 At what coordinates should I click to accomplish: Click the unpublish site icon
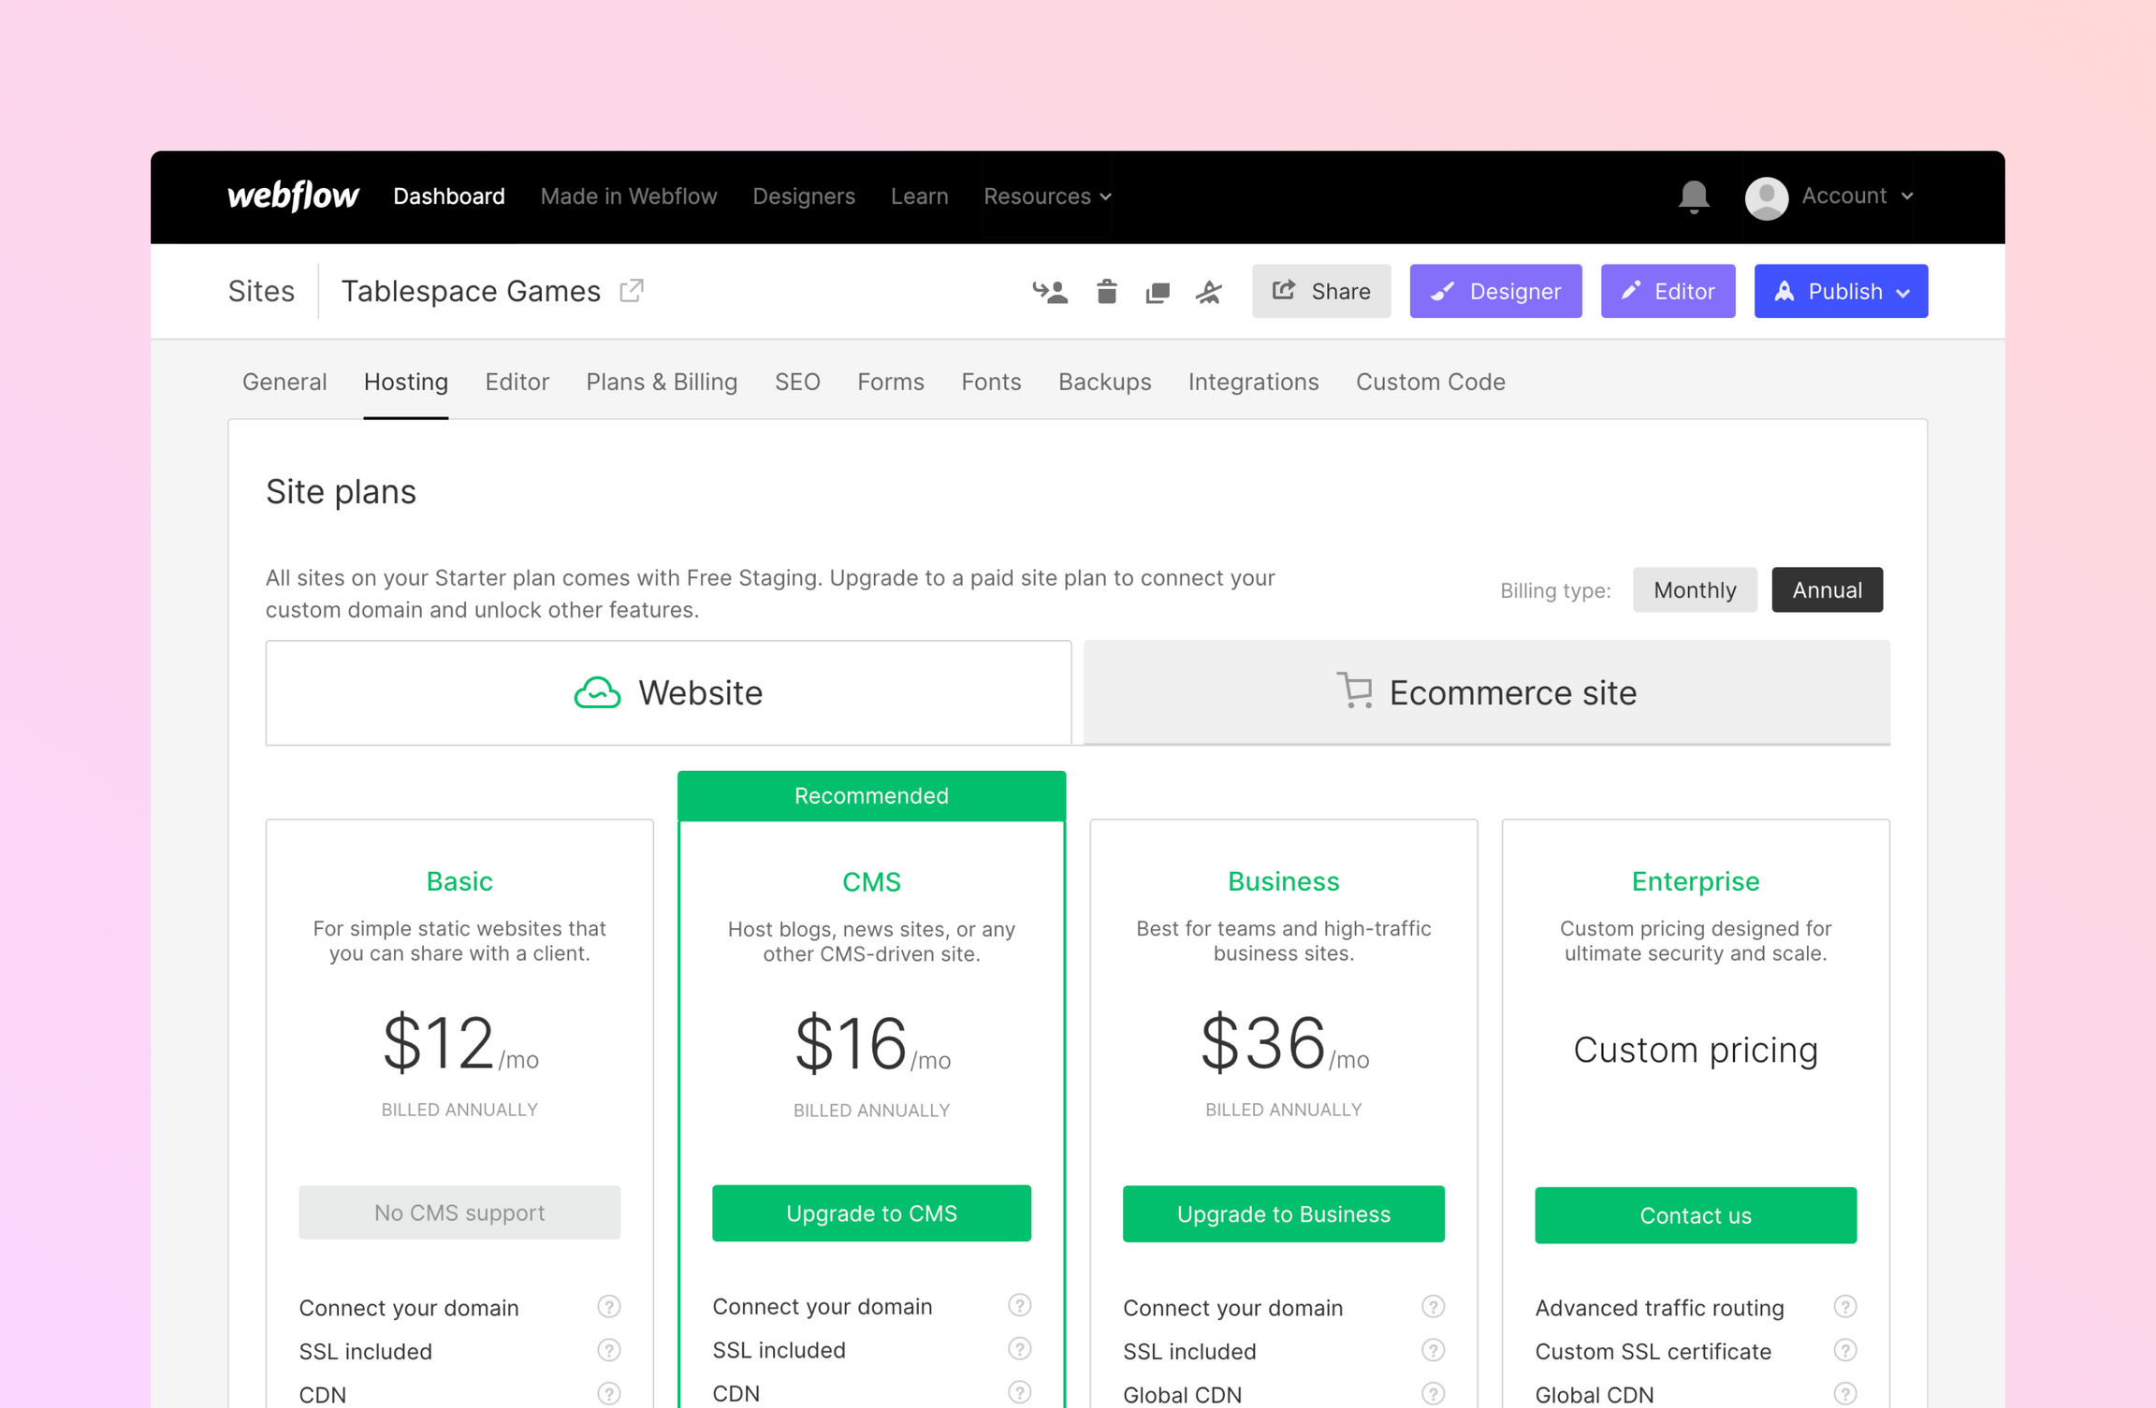(1209, 292)
